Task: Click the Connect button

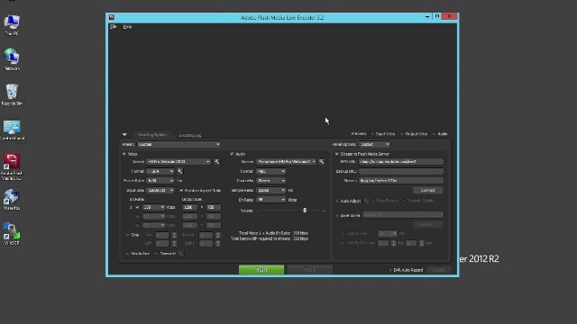Action: coord(427,190)
